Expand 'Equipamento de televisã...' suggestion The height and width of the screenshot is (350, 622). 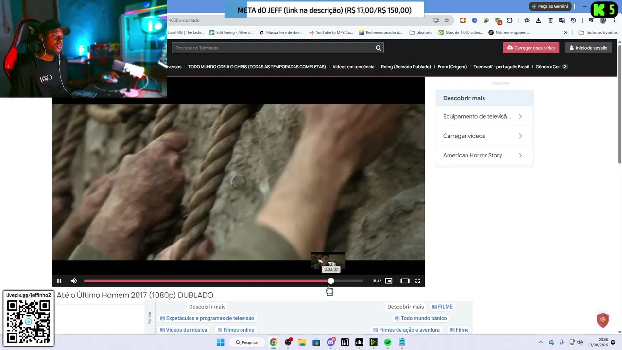tap(484, 117)
